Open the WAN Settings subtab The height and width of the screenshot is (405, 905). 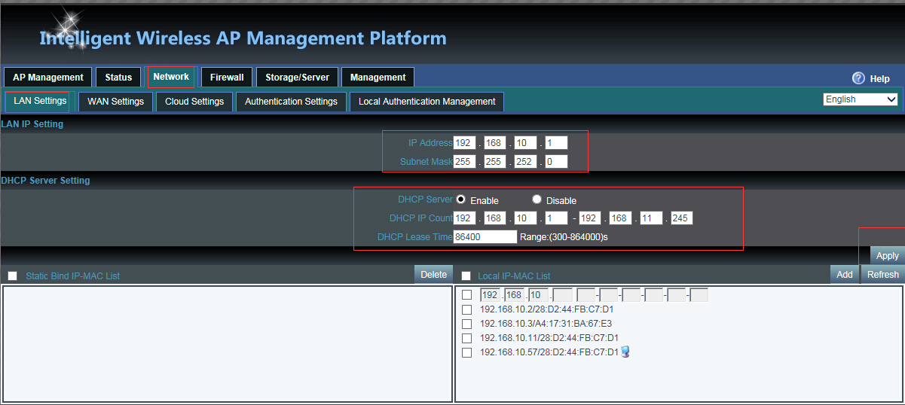pos(116,102)
